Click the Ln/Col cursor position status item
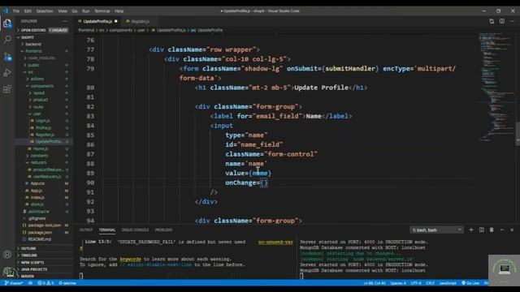This screenshot has width=520, height=292. point(375,283)
